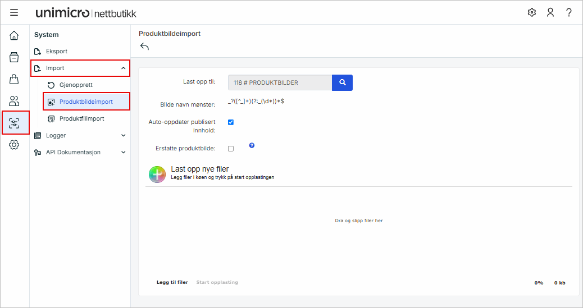Screen dimensions: 583x308
Task: Open the customers sidebar icon
Action: click(14, 100)
